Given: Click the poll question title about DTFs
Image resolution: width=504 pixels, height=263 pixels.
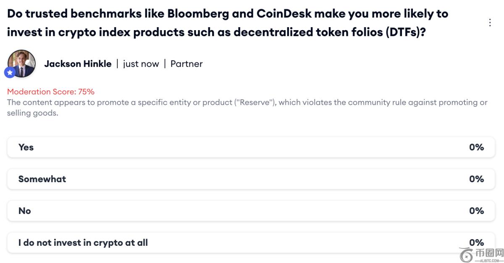Looking at the screenshot, I should coord(228,23).
